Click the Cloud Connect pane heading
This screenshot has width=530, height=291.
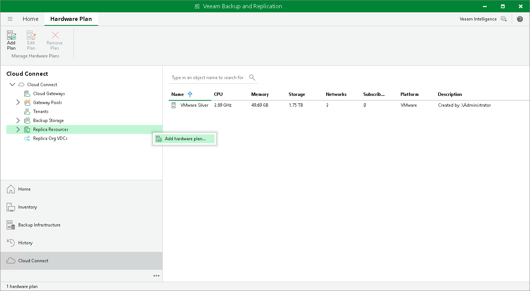pyautogui.click(x=27, y=74)
